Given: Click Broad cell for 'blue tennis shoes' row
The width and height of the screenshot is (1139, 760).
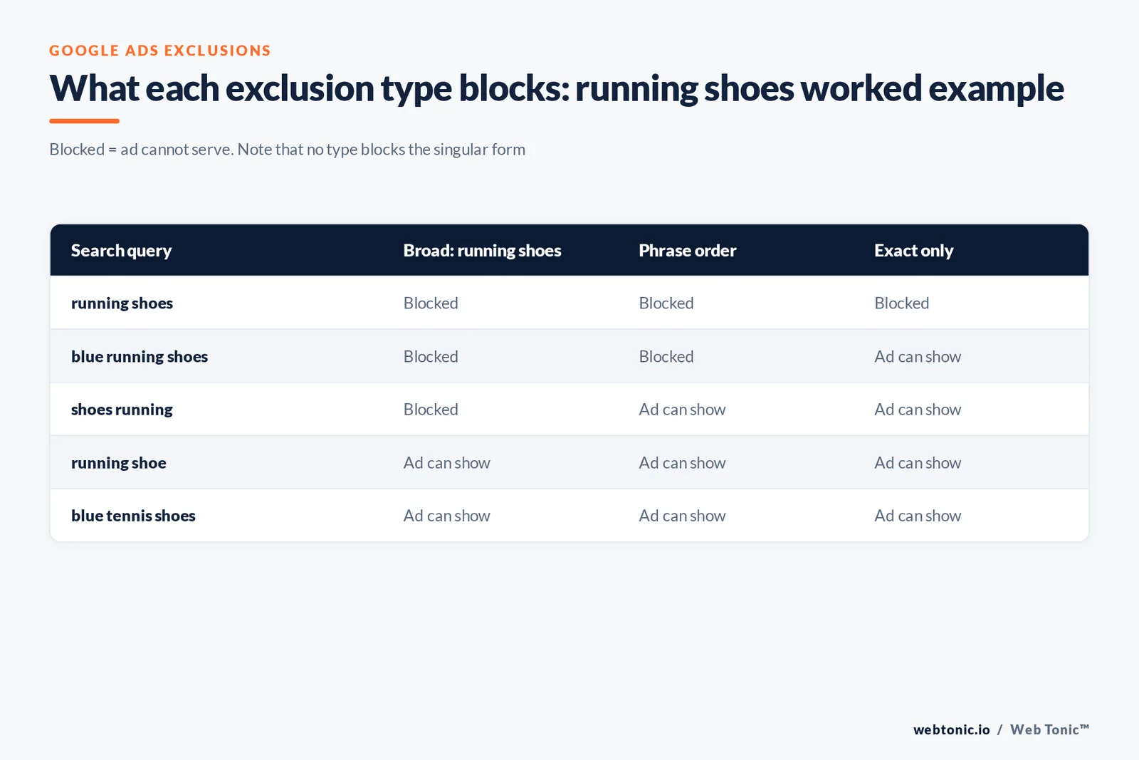Looking at the screenshot, I should 446,516.
